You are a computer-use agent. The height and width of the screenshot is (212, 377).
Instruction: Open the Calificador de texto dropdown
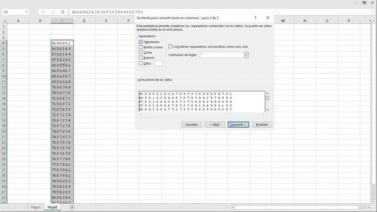[x=246, y=55]
